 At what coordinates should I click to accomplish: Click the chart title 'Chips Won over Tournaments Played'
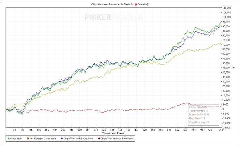(111, 4)
